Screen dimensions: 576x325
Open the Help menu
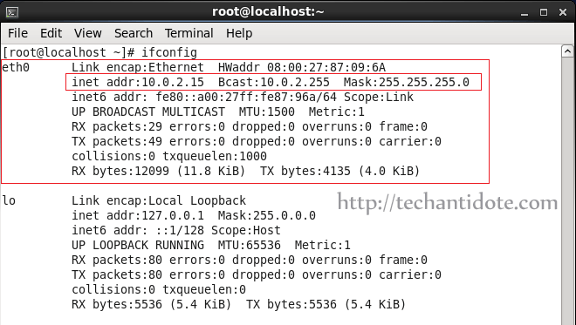point(239,33)
